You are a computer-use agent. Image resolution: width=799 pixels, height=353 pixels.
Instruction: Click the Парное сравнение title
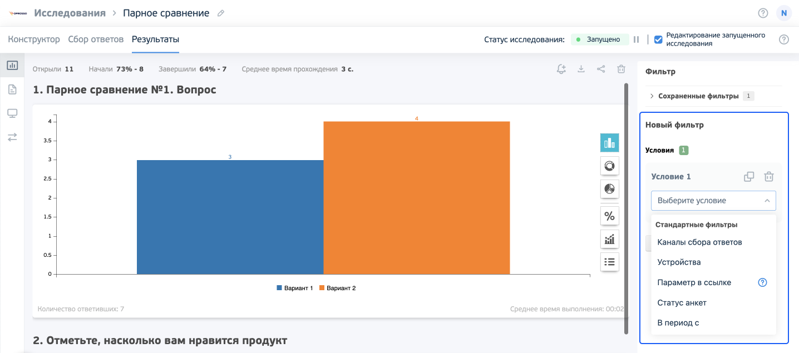pyautogui.click(x=166, y=13)
